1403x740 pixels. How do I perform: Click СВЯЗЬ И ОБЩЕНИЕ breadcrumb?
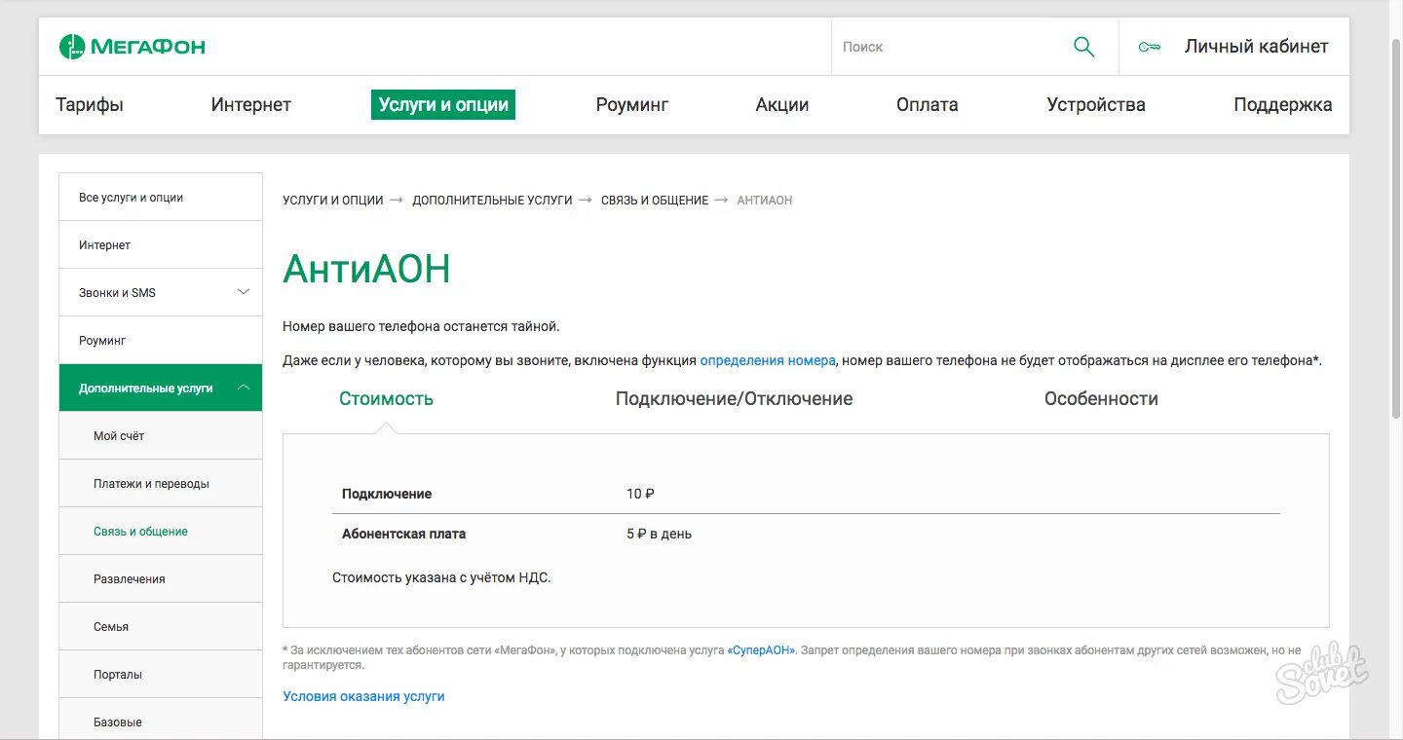pyautogui.click(x=655, y=200)
